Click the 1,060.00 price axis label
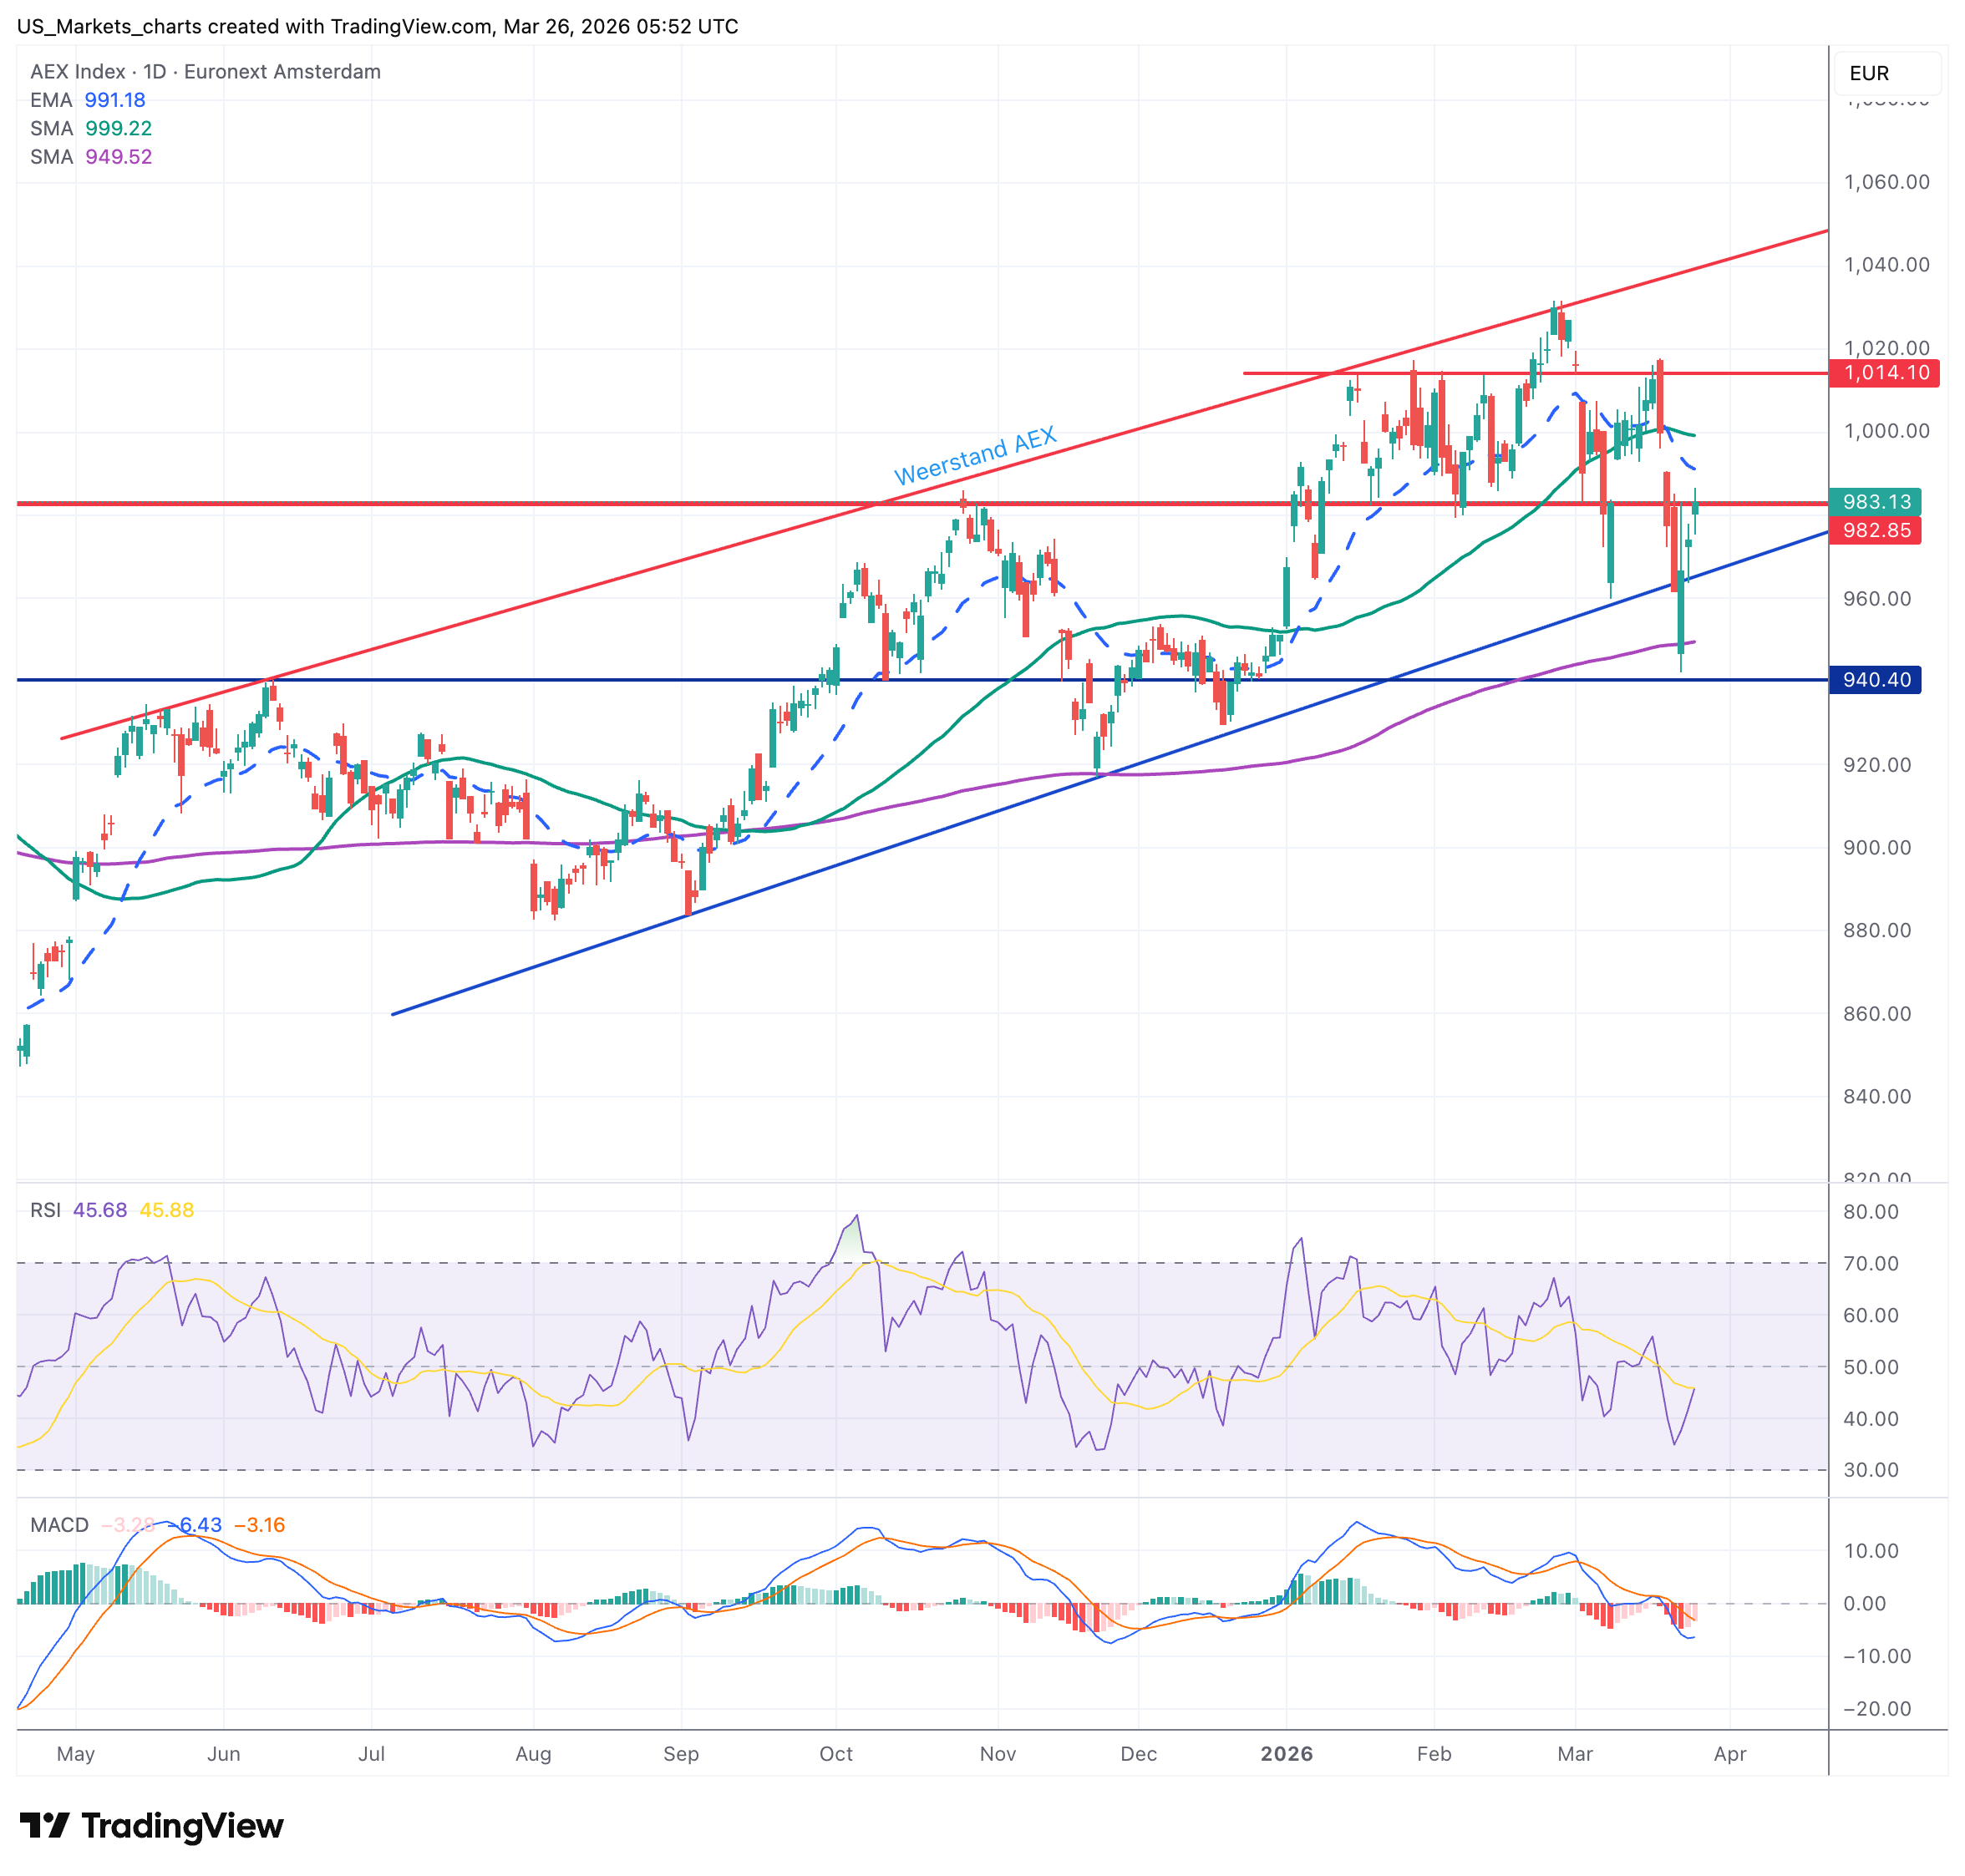1965x1876 pixels. click(x=1886, y=182)
